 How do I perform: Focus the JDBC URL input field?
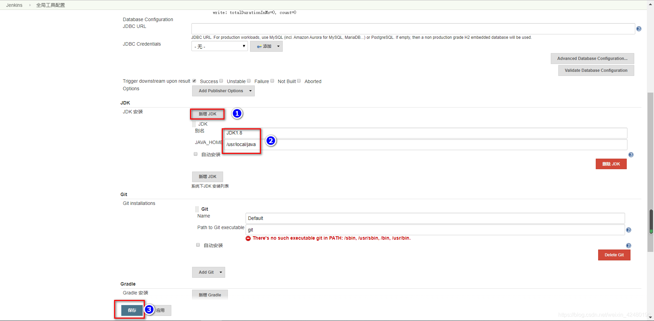pos(413,29)
